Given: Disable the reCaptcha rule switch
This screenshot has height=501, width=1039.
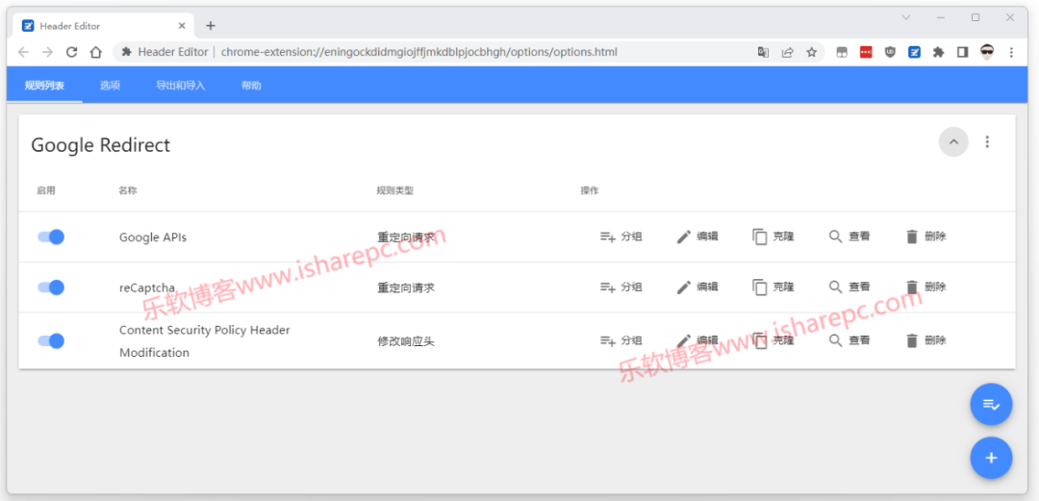Looking at the screenshot, I should [x=51, y=287].
